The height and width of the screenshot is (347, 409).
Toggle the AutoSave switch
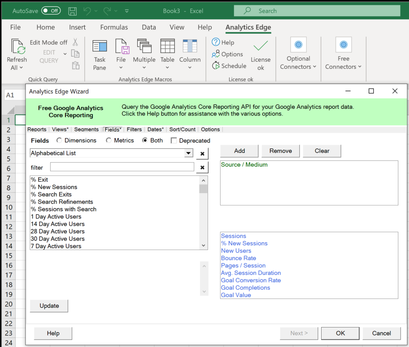click(51, 11)
